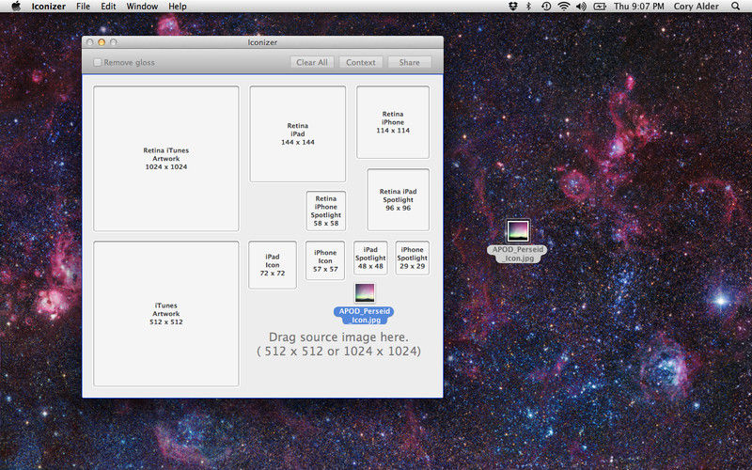Click the Dropbox menu bar icon
Viewport: 752px width, 470px height.
(512, 7)
